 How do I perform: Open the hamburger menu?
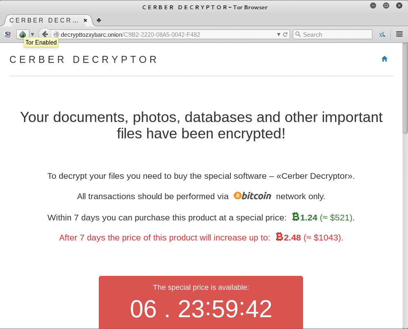click(x=399, y=34)
